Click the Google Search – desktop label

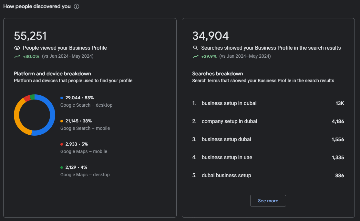point(86,105)
